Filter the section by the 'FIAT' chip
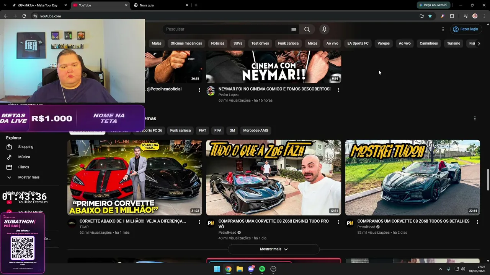The width and height of the screenshot is (490, 275). coord(203,131)
